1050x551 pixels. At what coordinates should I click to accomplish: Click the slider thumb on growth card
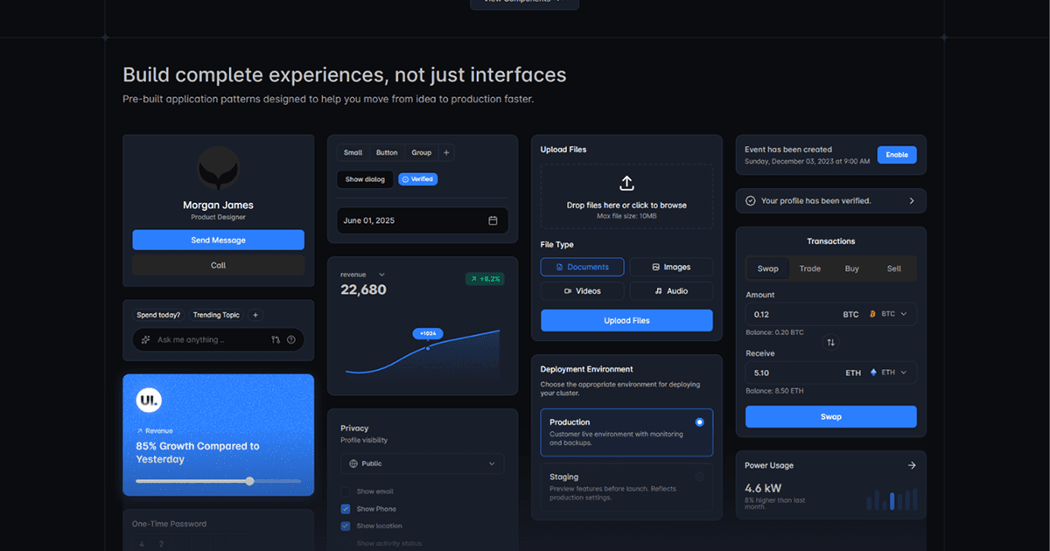[250, 481]
